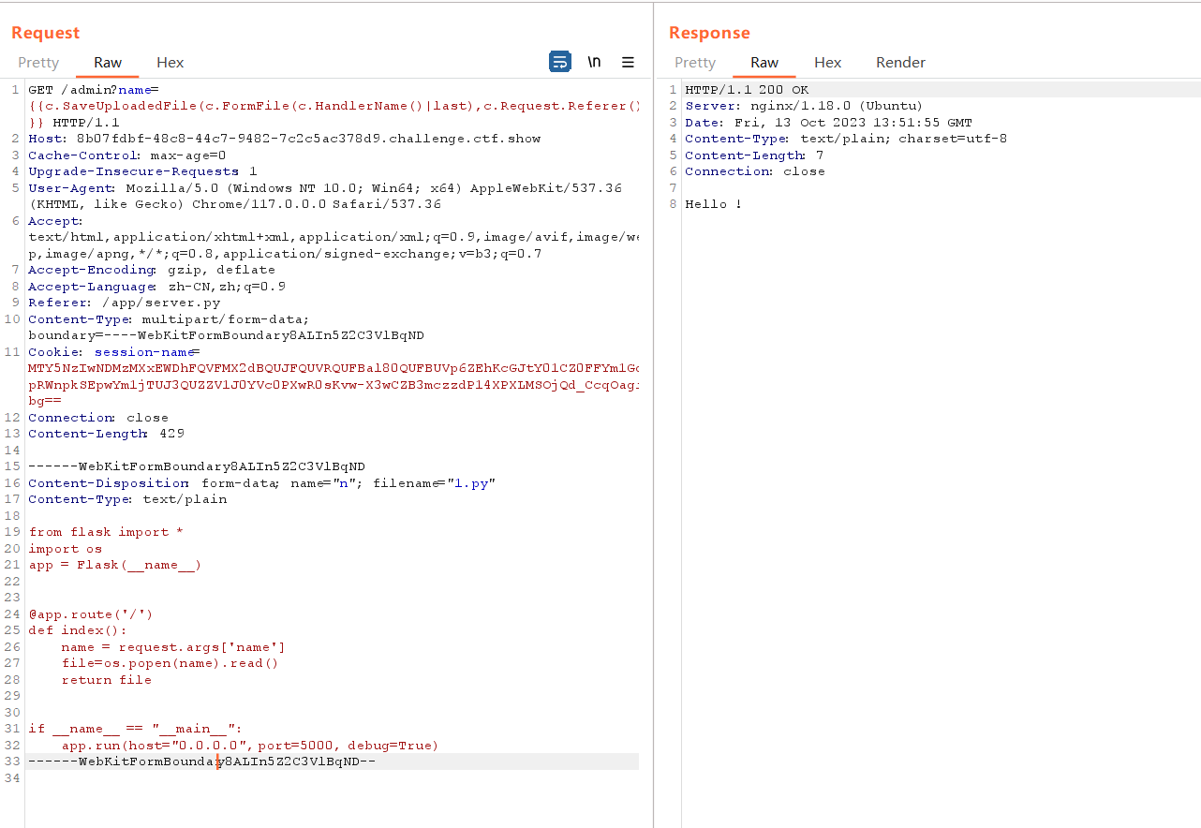This screenshot has height=828, width=1201.
Task: Click the 'GET /admin?name=' request line
Action: point(94,90)
